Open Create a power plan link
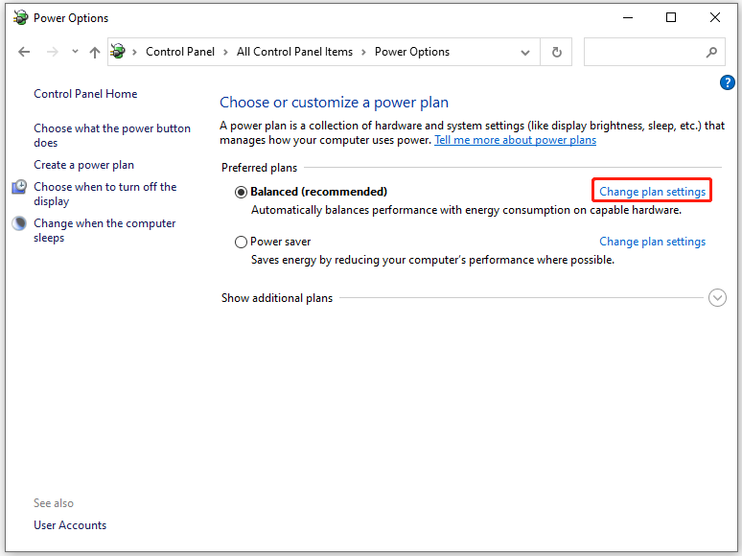Image resolution: width=742 pixels, height=556 pixels. (83, 165)
